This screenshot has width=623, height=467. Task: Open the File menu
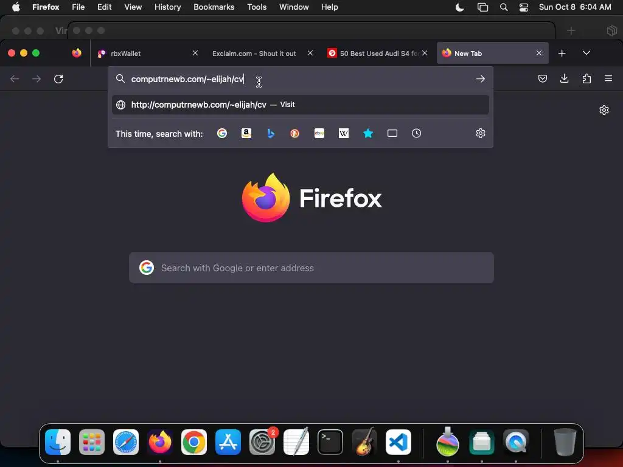pyautogui.click(x=78, y=7)
